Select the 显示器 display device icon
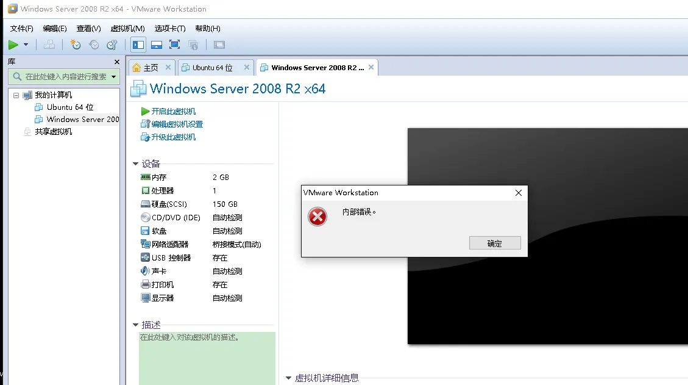This screenshot has height=385, width=688. point(145,298)
